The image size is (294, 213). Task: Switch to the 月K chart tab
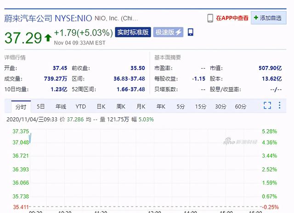141,107
